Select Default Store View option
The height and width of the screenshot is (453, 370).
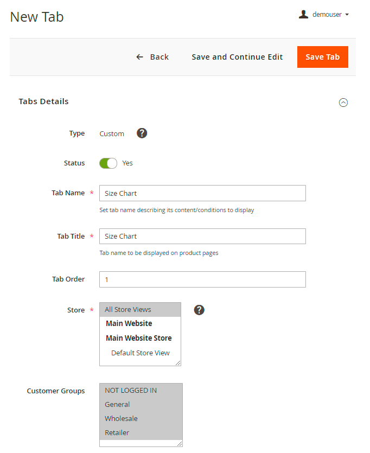coord(141,353)
